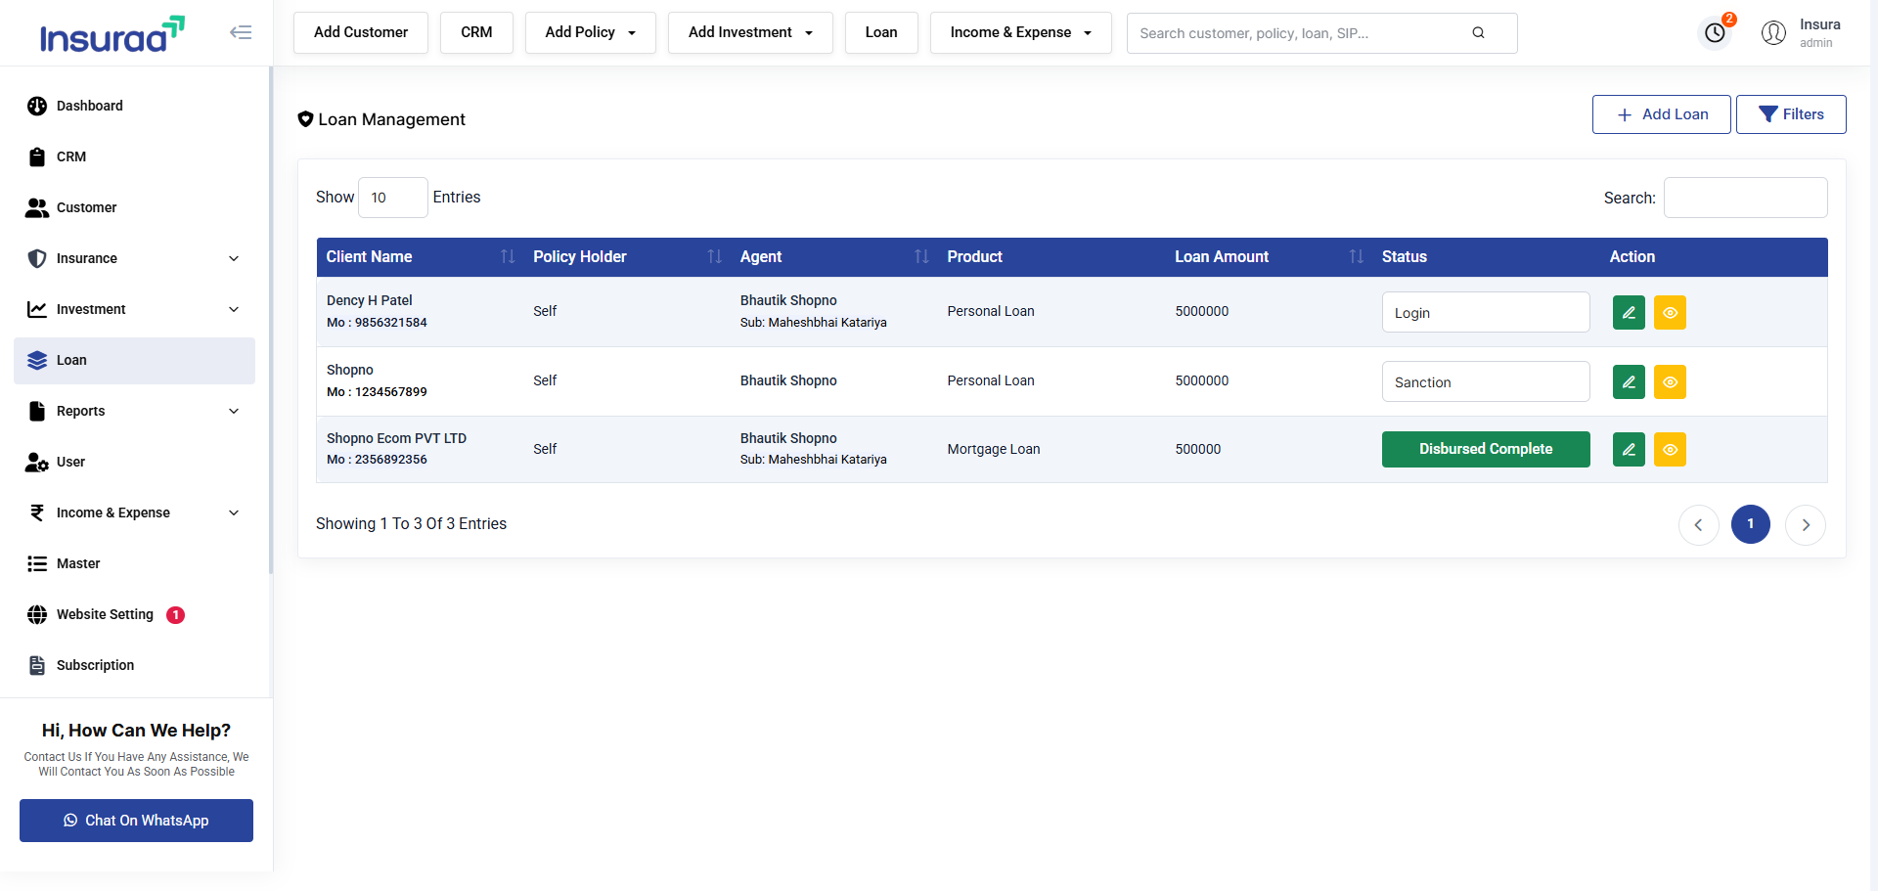Click the Insuraa logo

click(112, 34)
